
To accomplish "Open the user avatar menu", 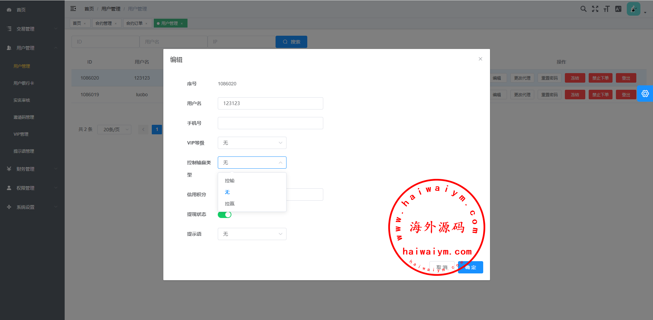I will pyautogui.click(x=634, y=9).
